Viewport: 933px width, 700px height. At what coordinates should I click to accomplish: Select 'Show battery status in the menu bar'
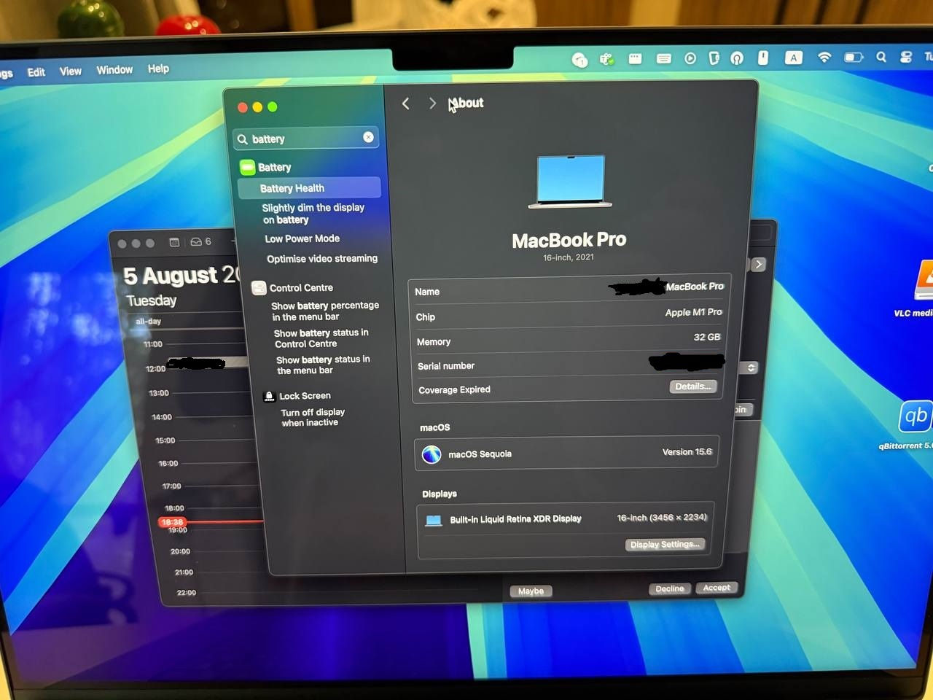323,365
